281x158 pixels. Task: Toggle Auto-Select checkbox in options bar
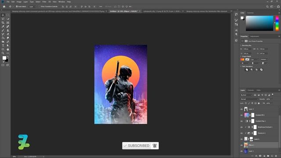tap(17, 7)
